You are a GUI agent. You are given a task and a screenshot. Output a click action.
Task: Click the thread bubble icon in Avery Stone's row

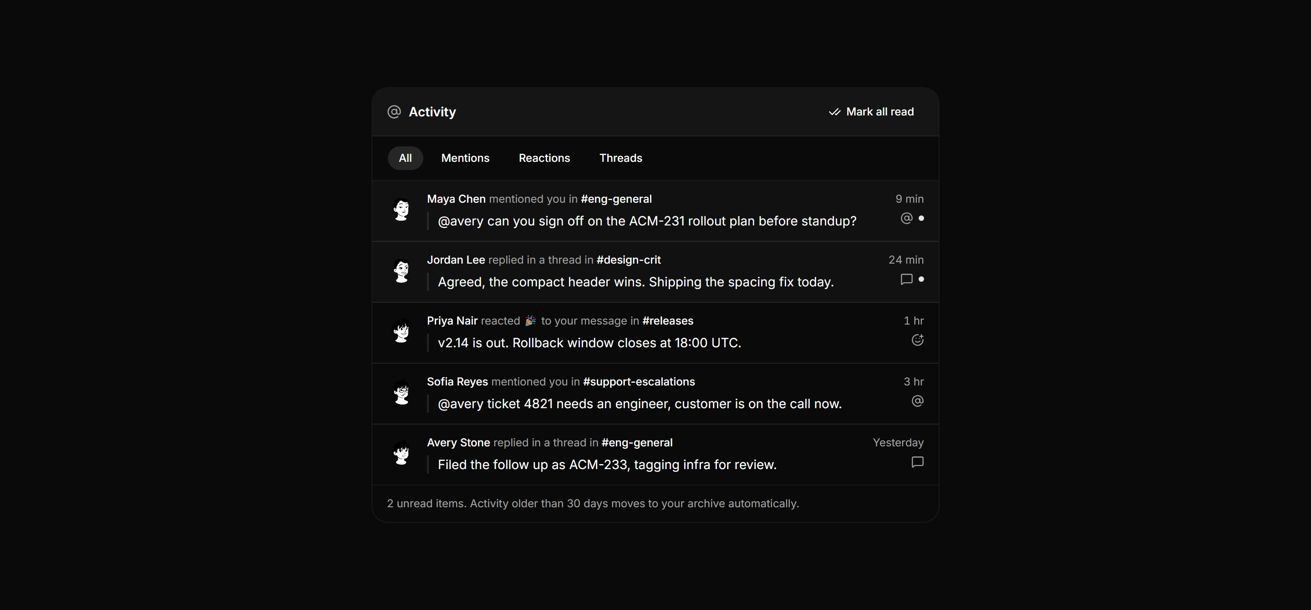[918, 462]
